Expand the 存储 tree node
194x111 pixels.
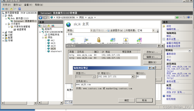pyautogui.click(x=3, y=41)
